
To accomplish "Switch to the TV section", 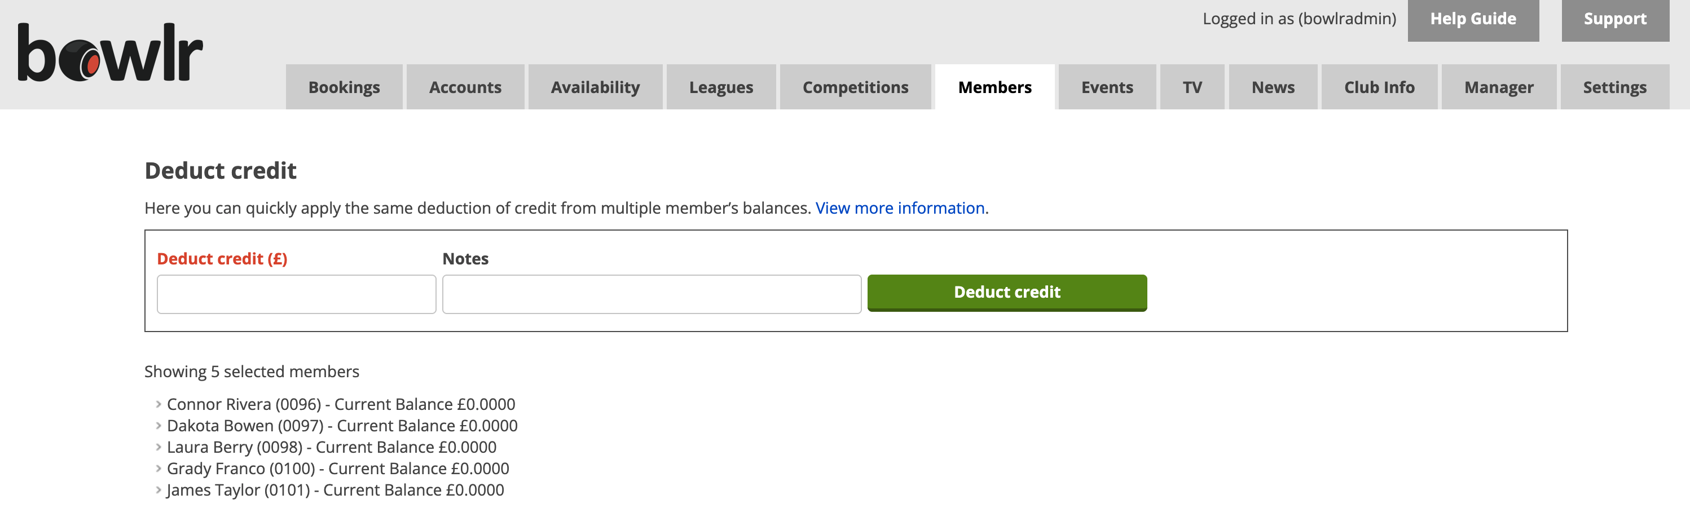I will [x=1192, y=87].
